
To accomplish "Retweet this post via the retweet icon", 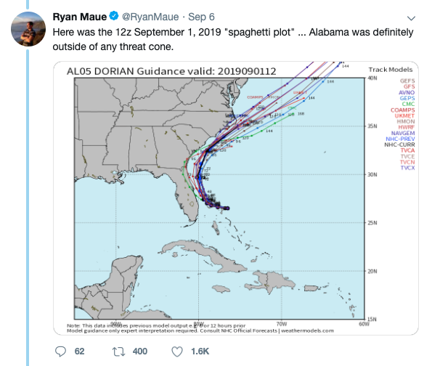I will pyautogui.click(x=119, y=351).
